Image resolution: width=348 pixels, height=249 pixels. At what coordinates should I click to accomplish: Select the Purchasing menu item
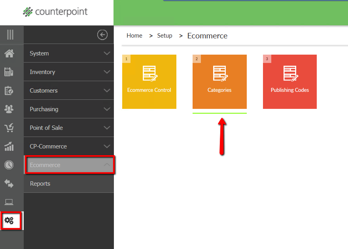point(69,109)
